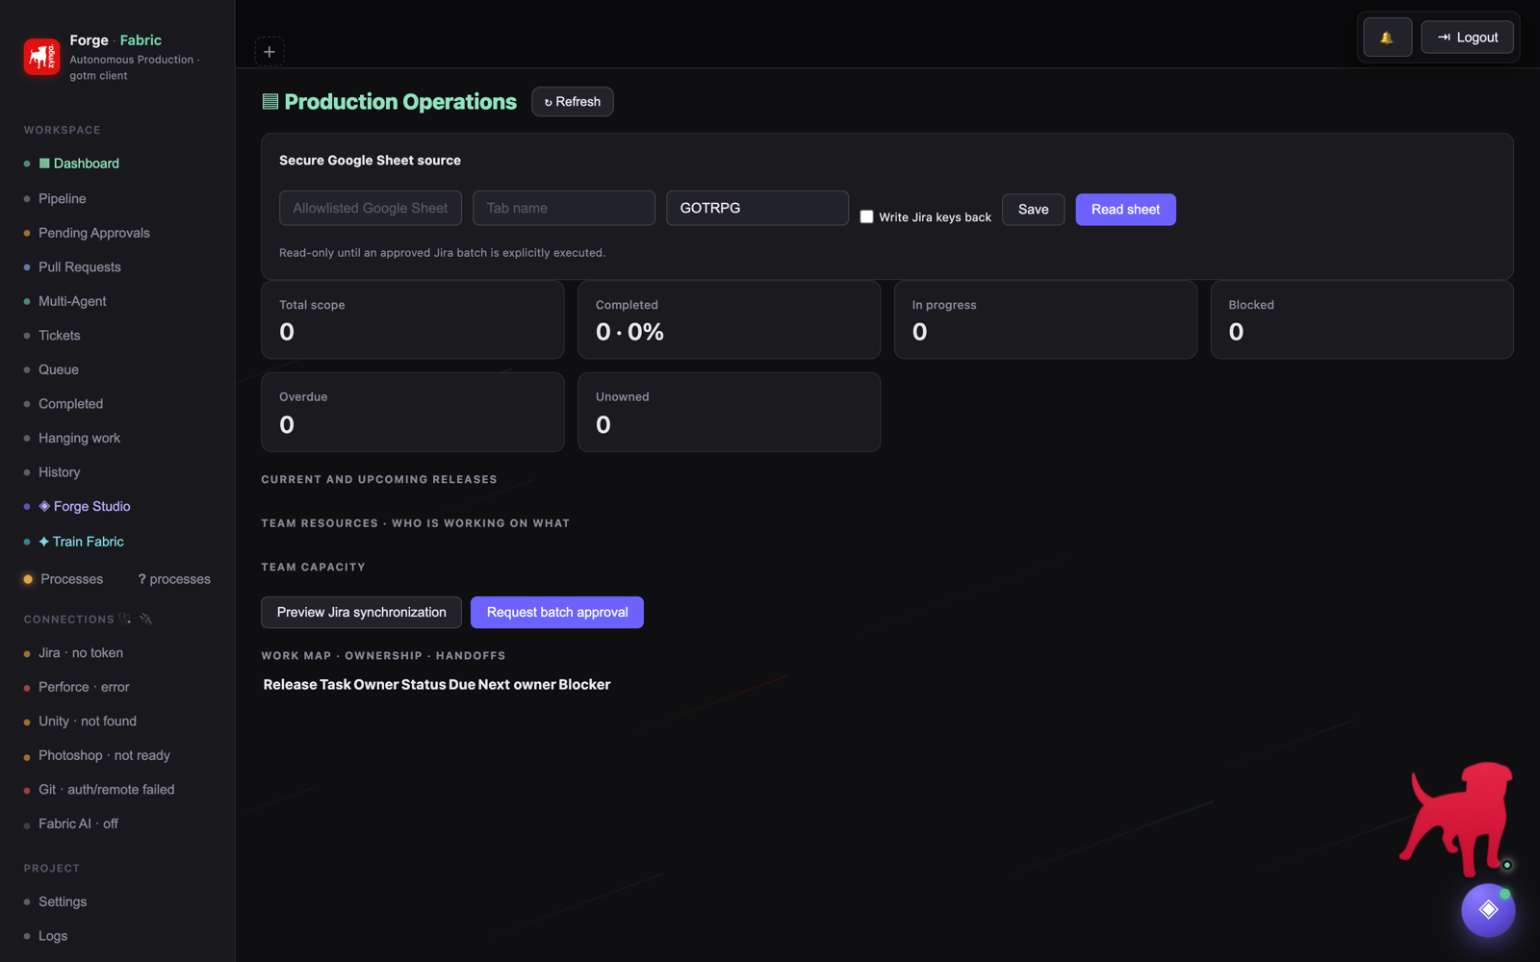Click the Unowned card

[729, 412]
